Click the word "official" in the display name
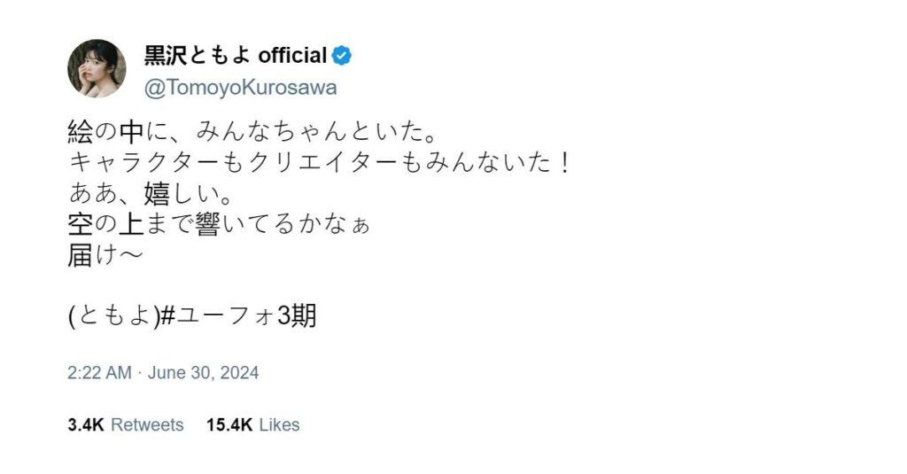 pyautogui.click(x=292, y=56)
